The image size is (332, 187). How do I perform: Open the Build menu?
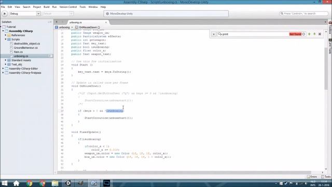[46, 7]
